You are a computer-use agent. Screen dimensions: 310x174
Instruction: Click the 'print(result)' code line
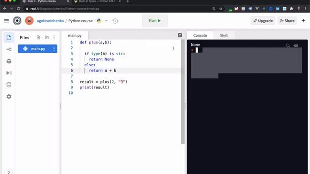94,87
